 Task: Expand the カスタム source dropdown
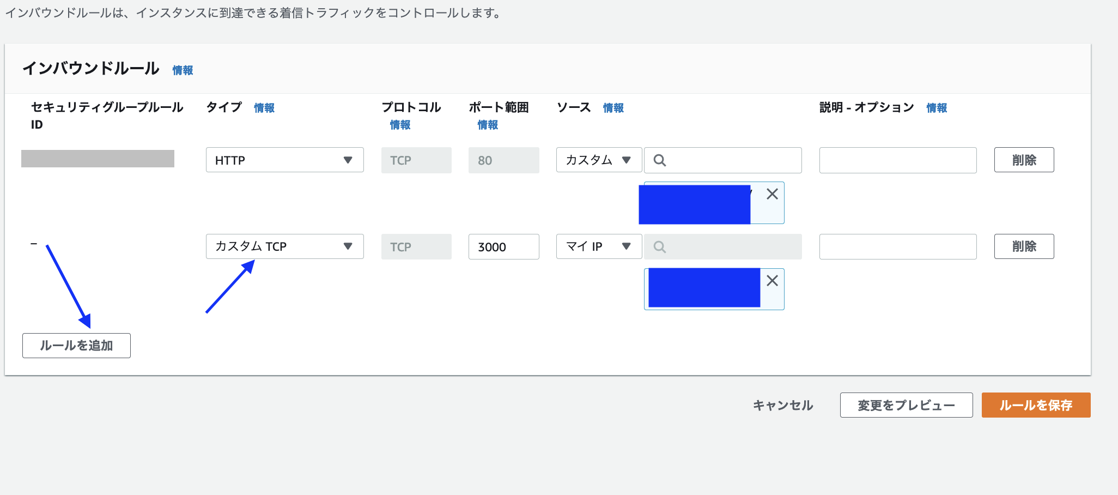pyautogui.click(x=598, y=160)
